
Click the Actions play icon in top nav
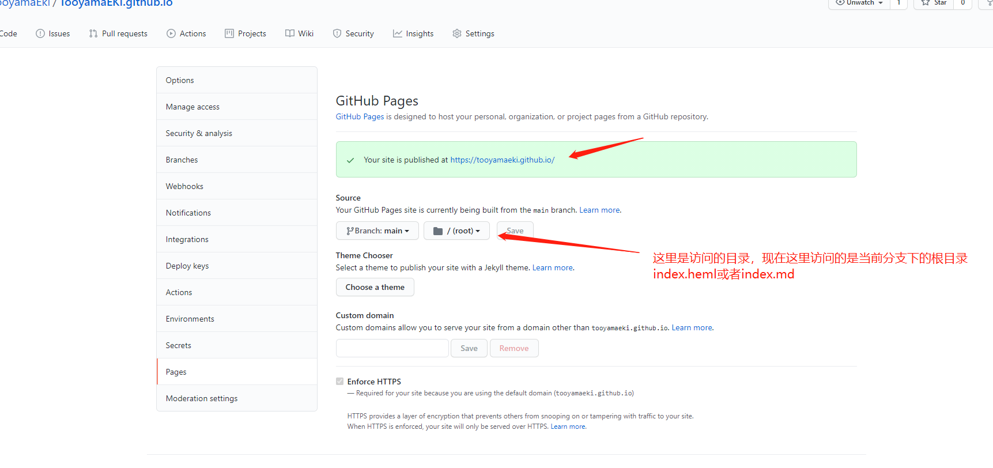171,33
